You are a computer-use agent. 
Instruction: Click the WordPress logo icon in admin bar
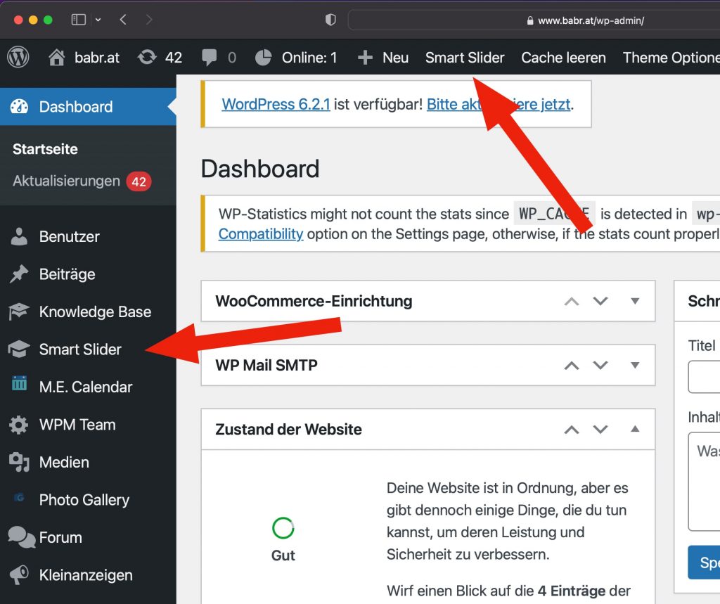(18, 58)
